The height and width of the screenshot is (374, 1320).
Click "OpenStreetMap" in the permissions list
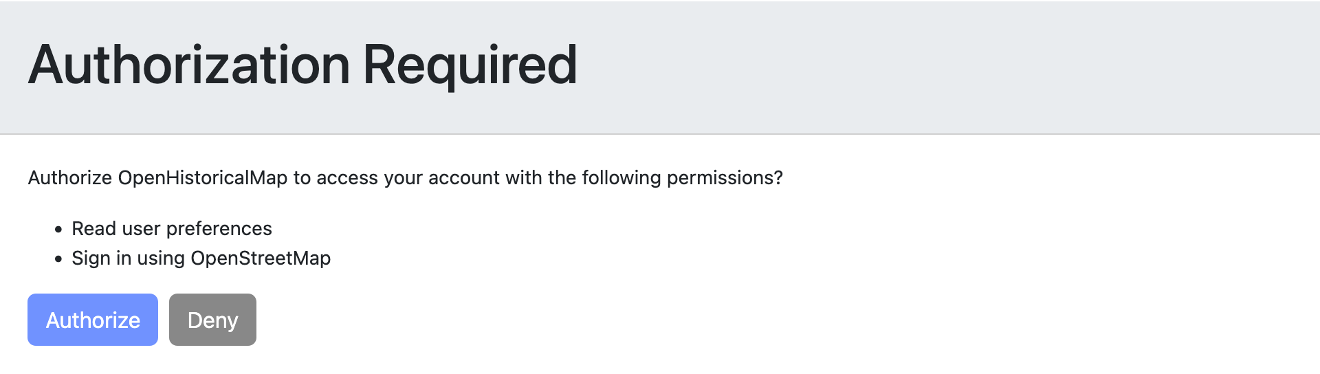click(261, 258)
